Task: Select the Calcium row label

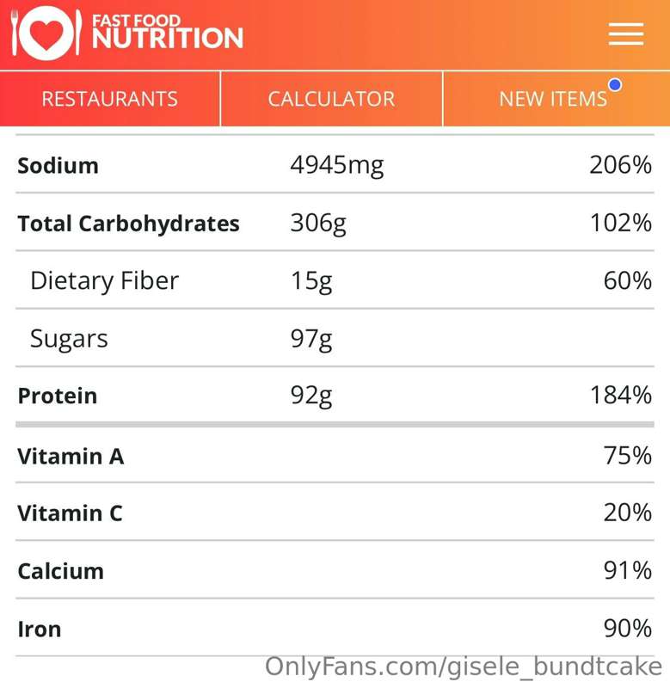Action: tap(60, 571)
